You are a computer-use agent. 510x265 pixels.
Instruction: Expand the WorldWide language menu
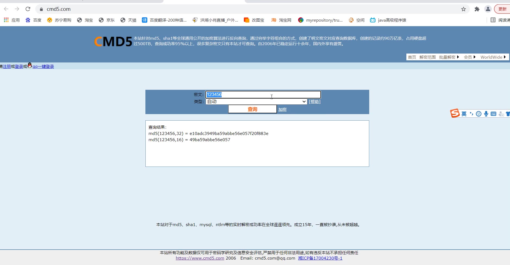[x=493, y=57]
